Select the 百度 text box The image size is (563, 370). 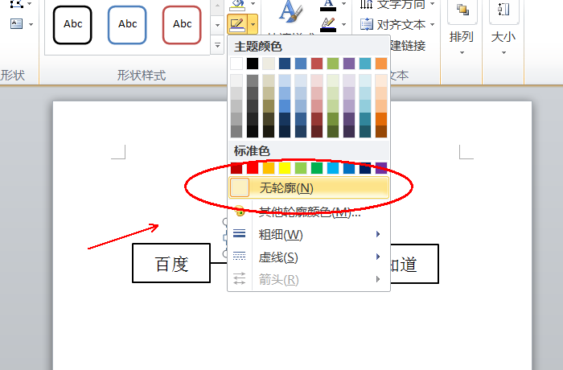171,263
